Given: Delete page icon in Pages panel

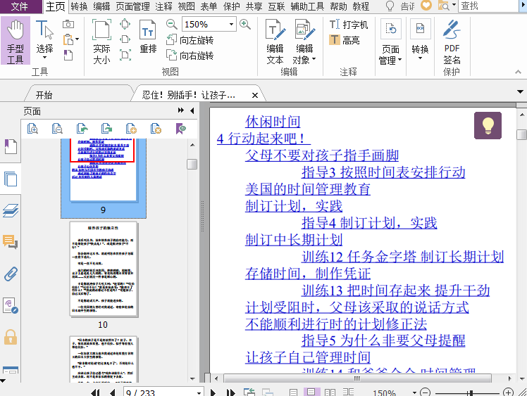Looking at the screenshot, I should (x=156, y=129).
